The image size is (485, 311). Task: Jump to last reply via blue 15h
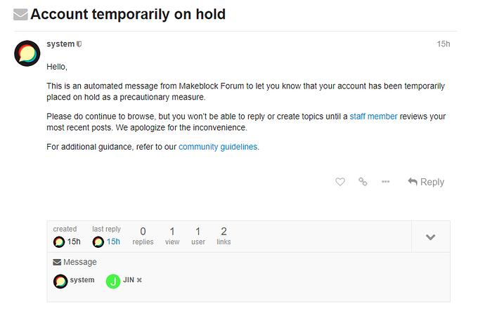click(x=113, y=241)
